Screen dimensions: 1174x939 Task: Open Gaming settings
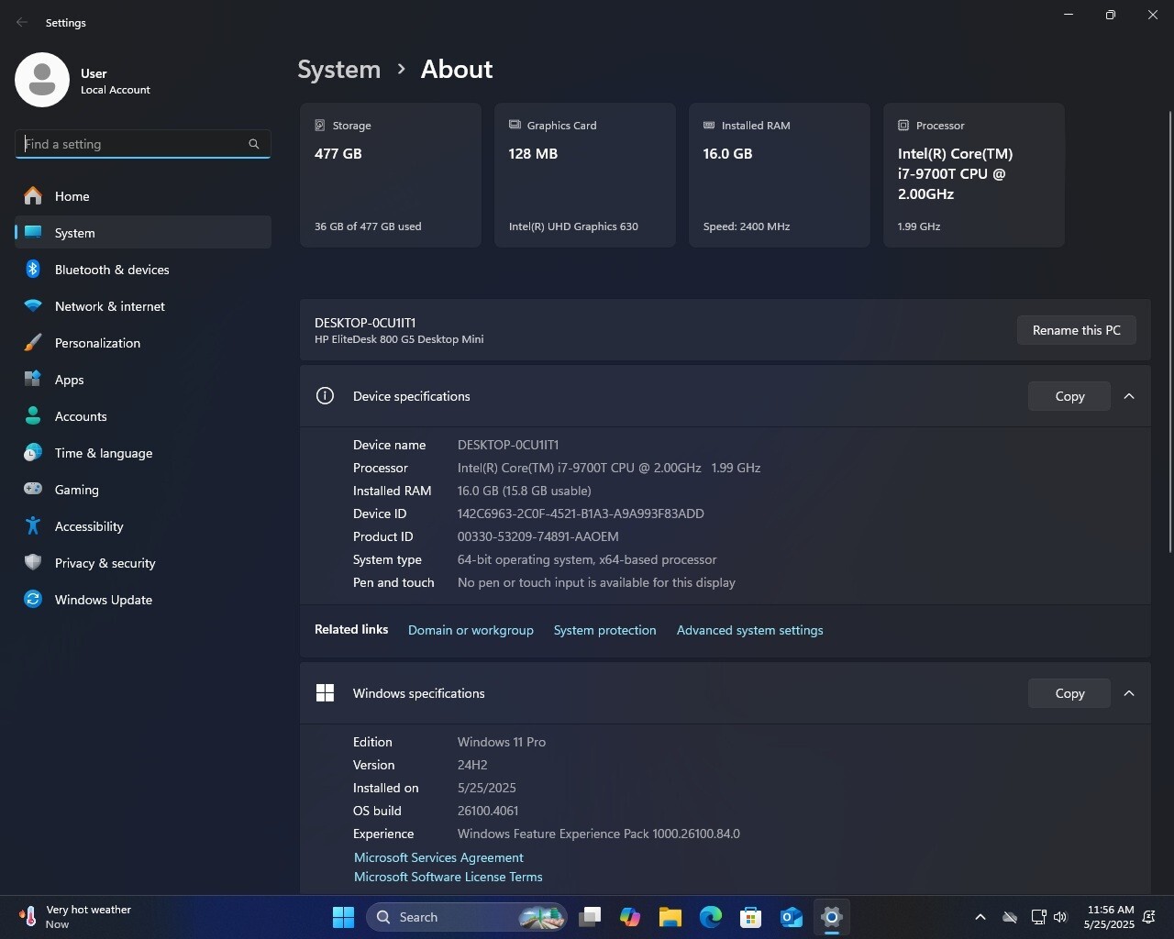pyautogui.click(x=143, y=490)
